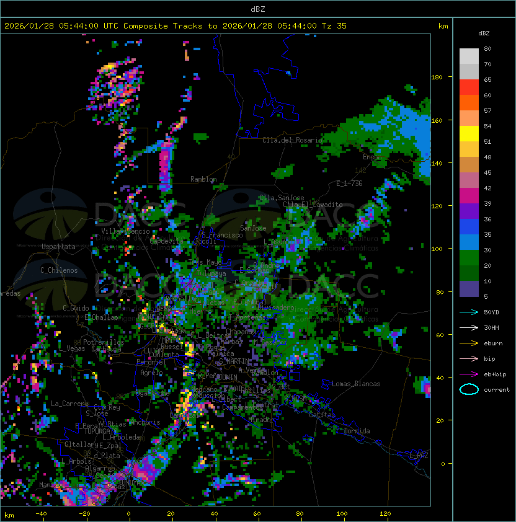
Task: Click the Agrelo place label
Action: tap(151, 373)
